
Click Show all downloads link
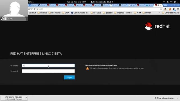click(x=165, y=98)
